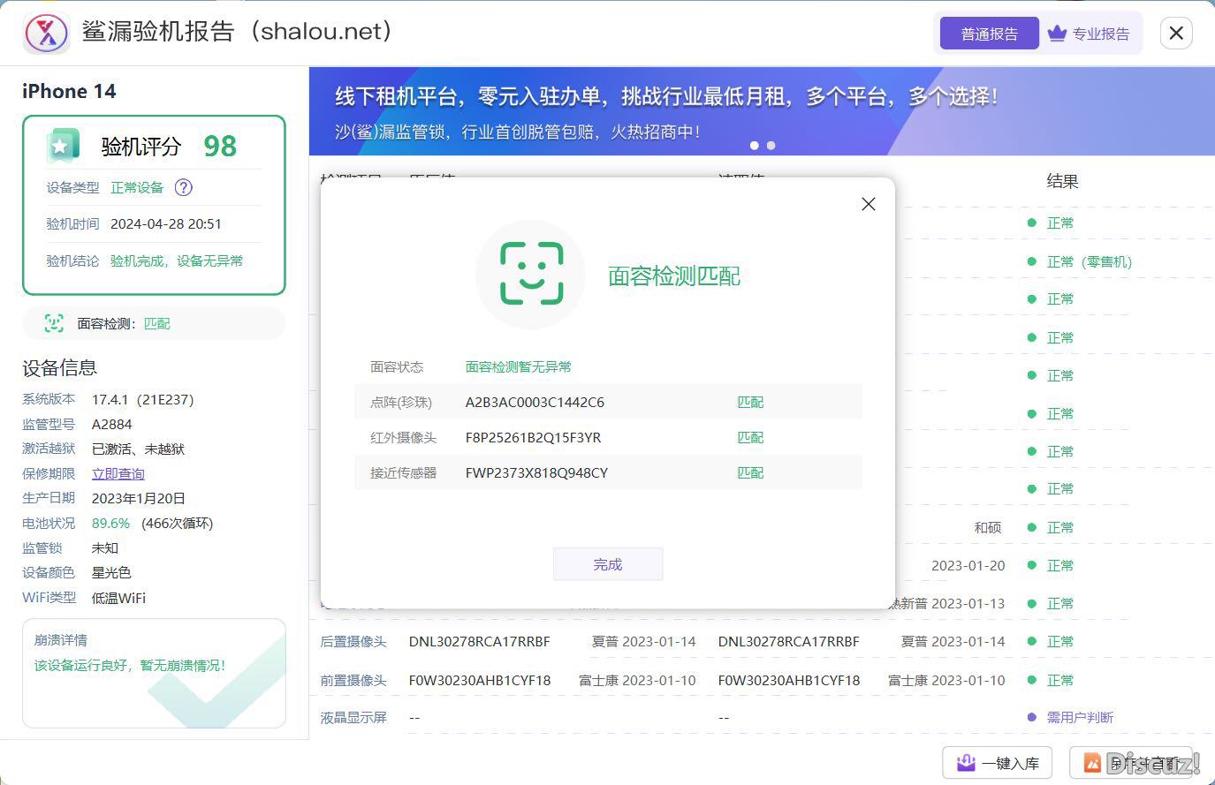
Task: Click the A2884 model number
Action: [x=111, y=424]
